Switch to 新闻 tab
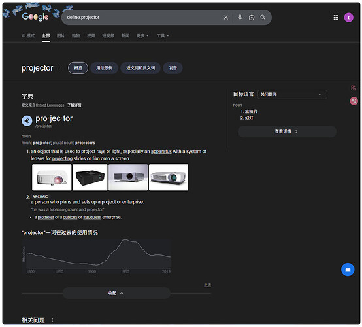 tap(125, 36)
